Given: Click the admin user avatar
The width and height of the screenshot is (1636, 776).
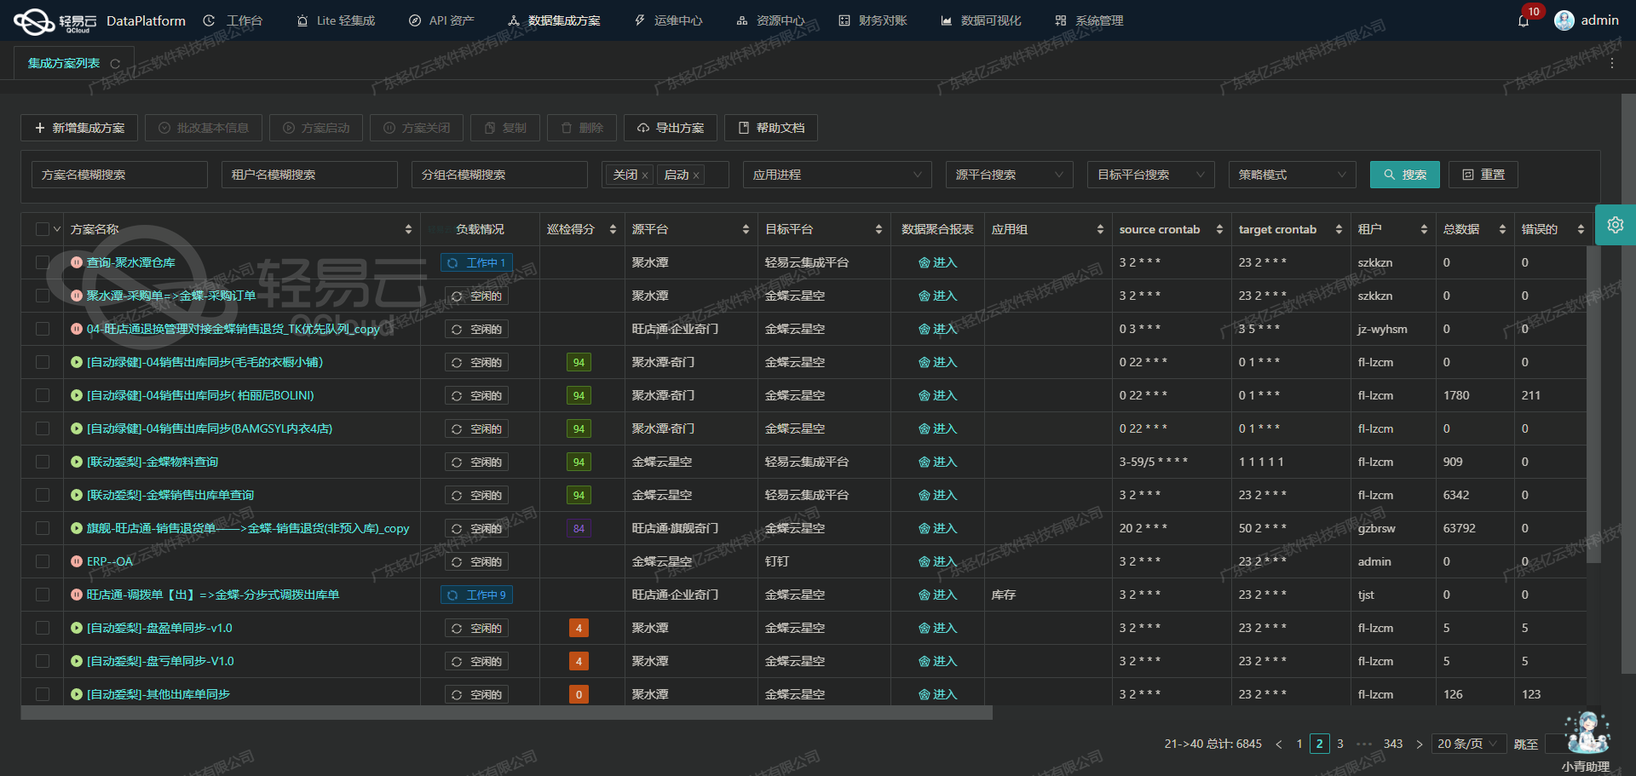Looking at the screenshot, I should (x=1564, y=20).
